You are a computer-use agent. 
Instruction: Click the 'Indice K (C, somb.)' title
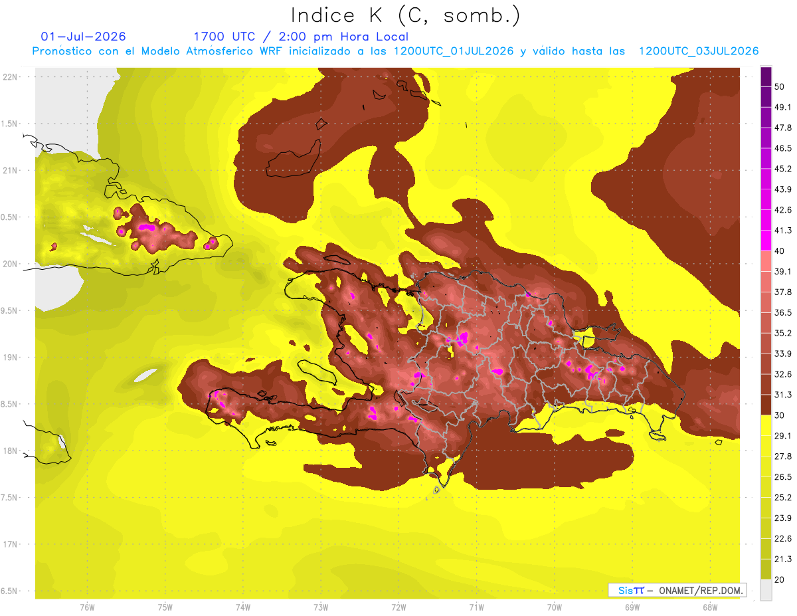click(406, 15)
